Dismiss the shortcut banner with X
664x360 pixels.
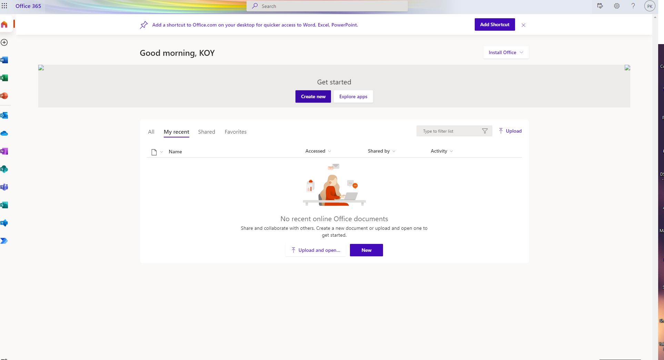pos(523,25)
